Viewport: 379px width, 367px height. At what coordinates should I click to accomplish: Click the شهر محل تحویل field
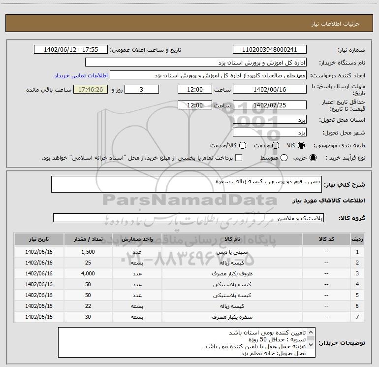click(270, 133)
